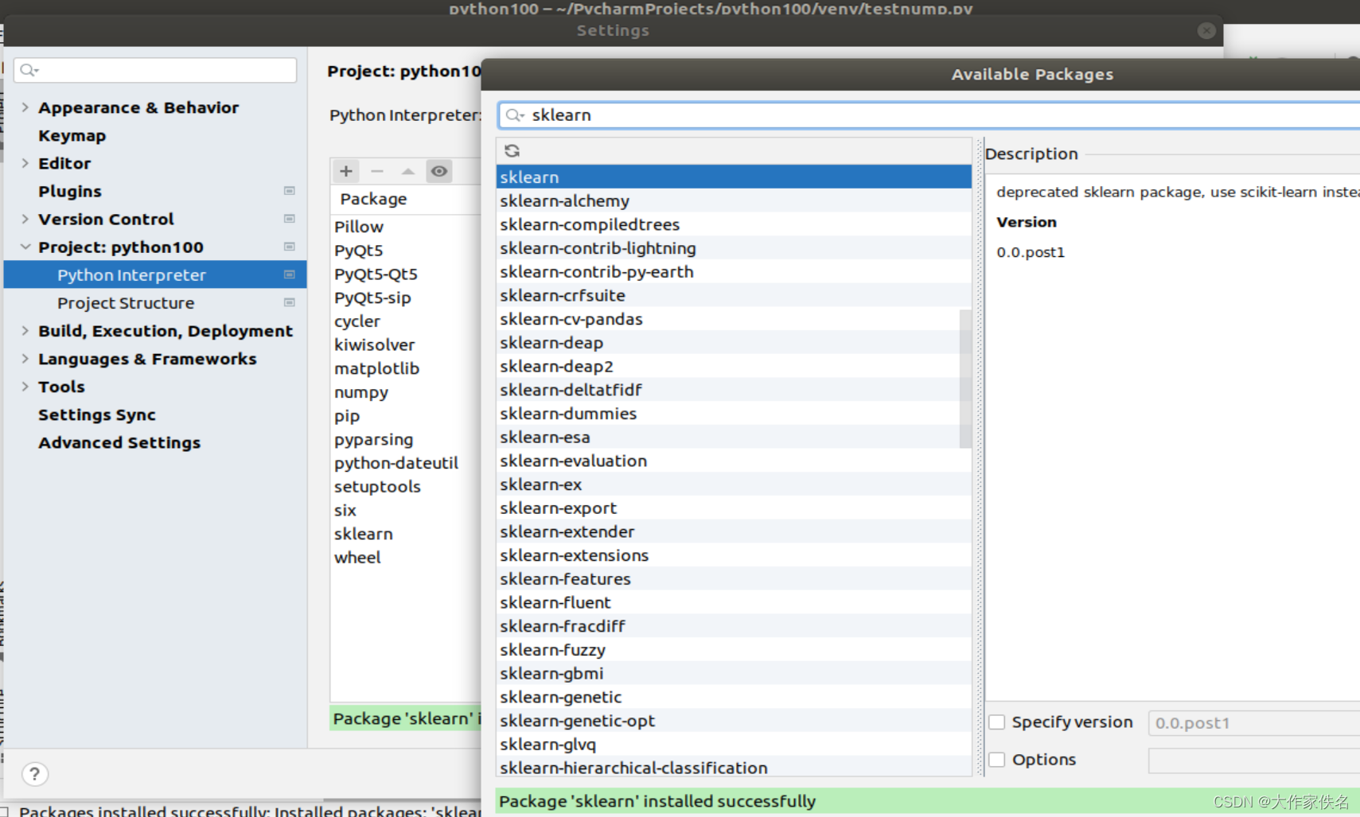Viewport: 1360px width, 817px height.
Task: Select python-dateutil in installed packages
Action: (x=406, y=463)
